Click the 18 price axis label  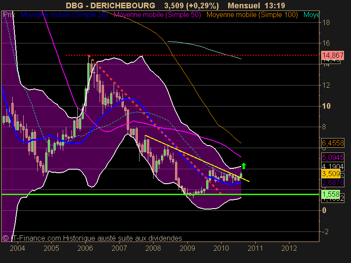tap(326, 22)
